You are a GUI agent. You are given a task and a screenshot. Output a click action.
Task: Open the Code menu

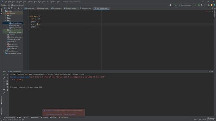[25, 2]
